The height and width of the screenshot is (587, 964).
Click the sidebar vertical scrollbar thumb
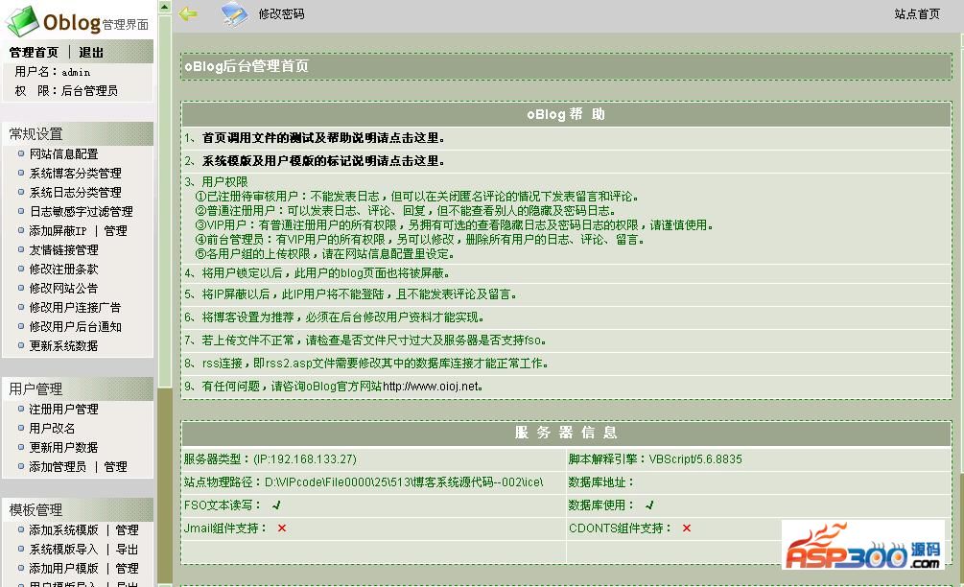click(165, 200)
